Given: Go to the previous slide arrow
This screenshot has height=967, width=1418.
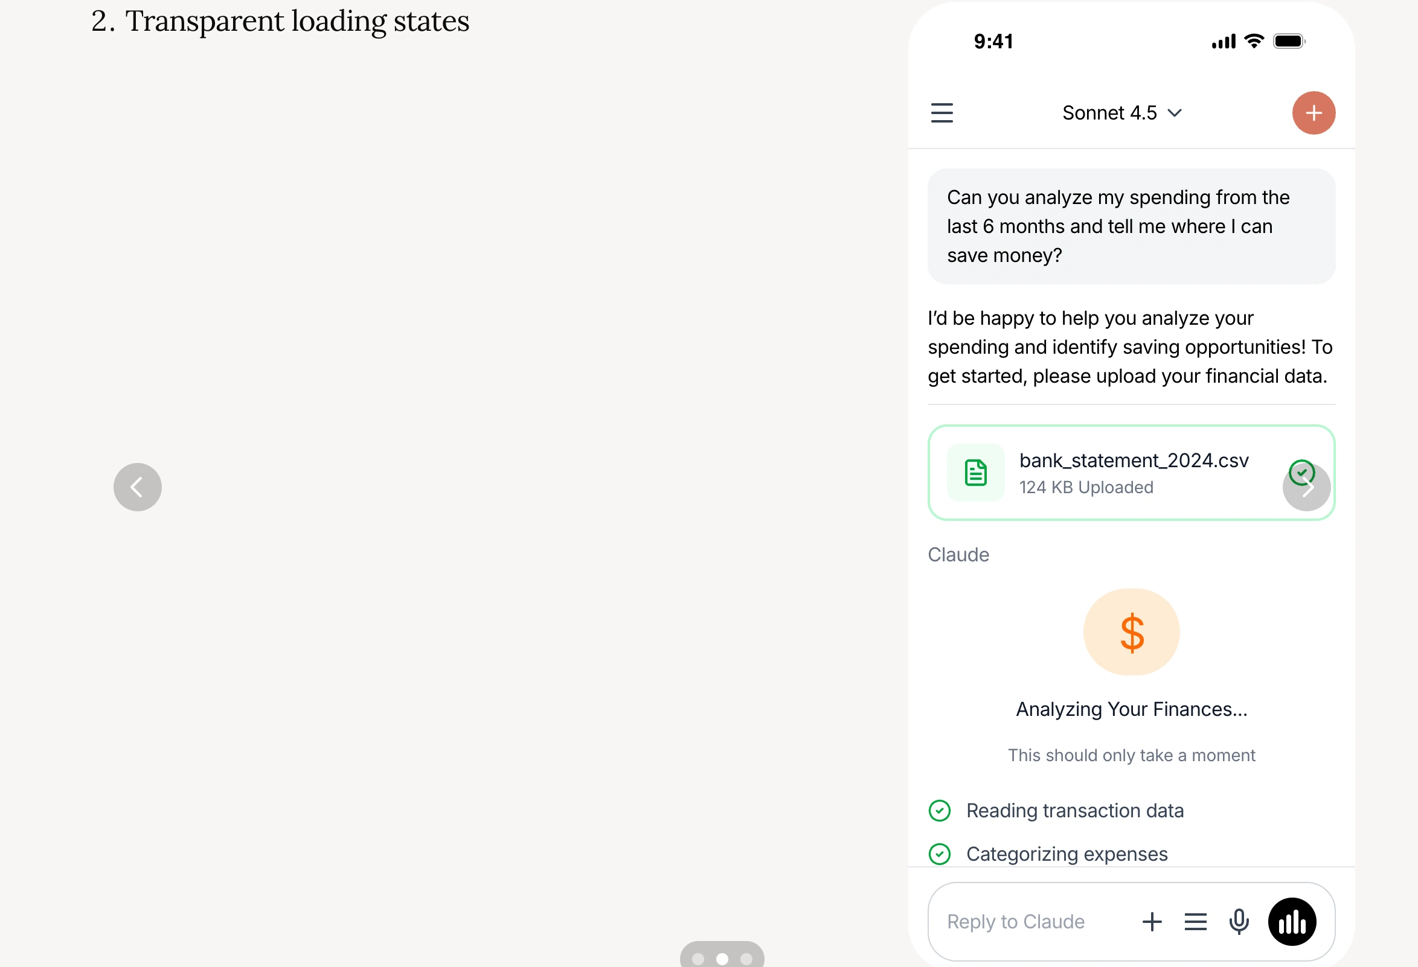Looking at the screenshot, I should pos(137,487).
